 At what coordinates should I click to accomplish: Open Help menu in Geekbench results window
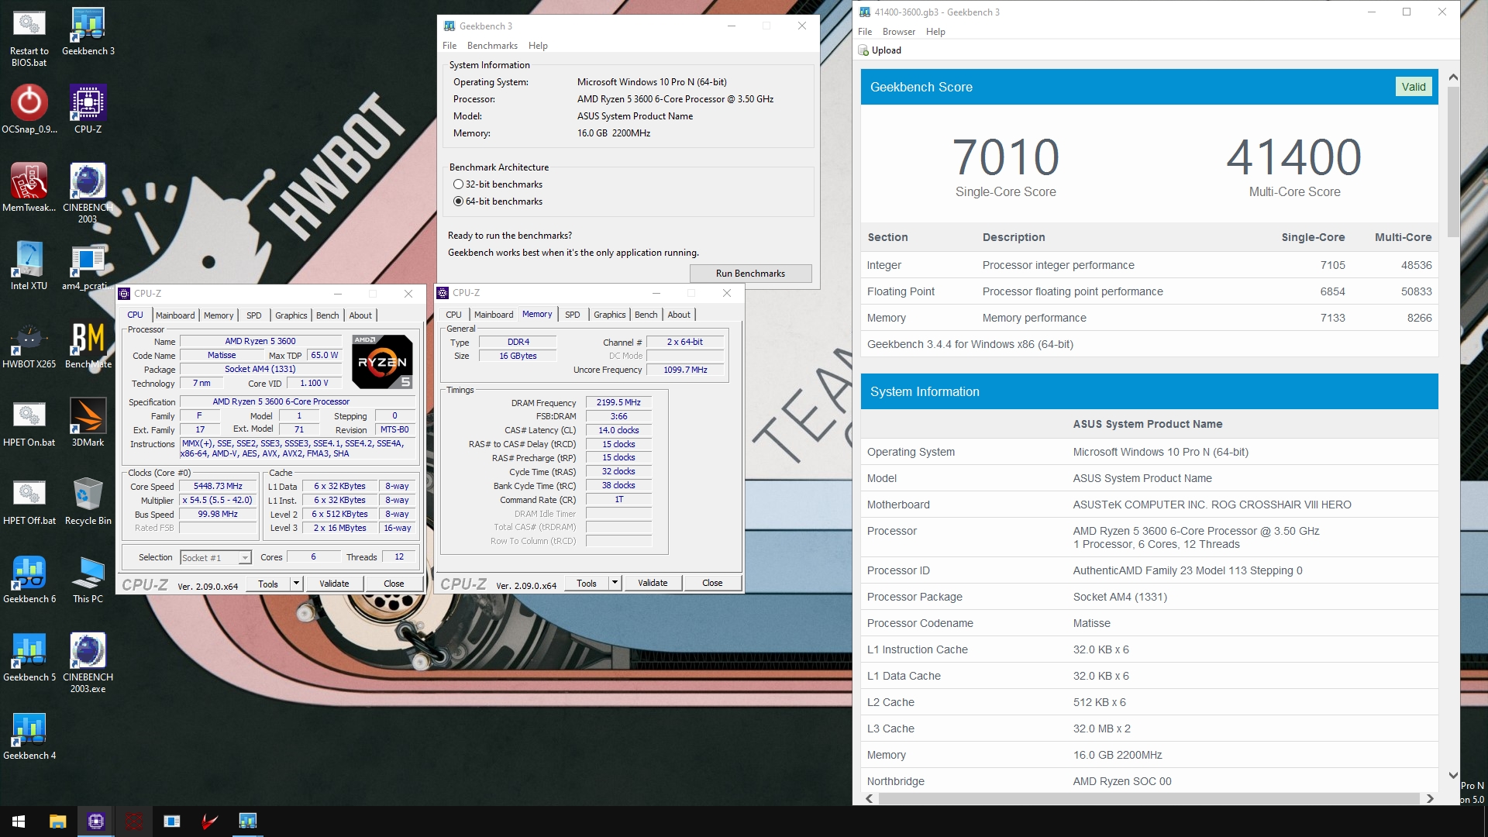click(935, 32)
